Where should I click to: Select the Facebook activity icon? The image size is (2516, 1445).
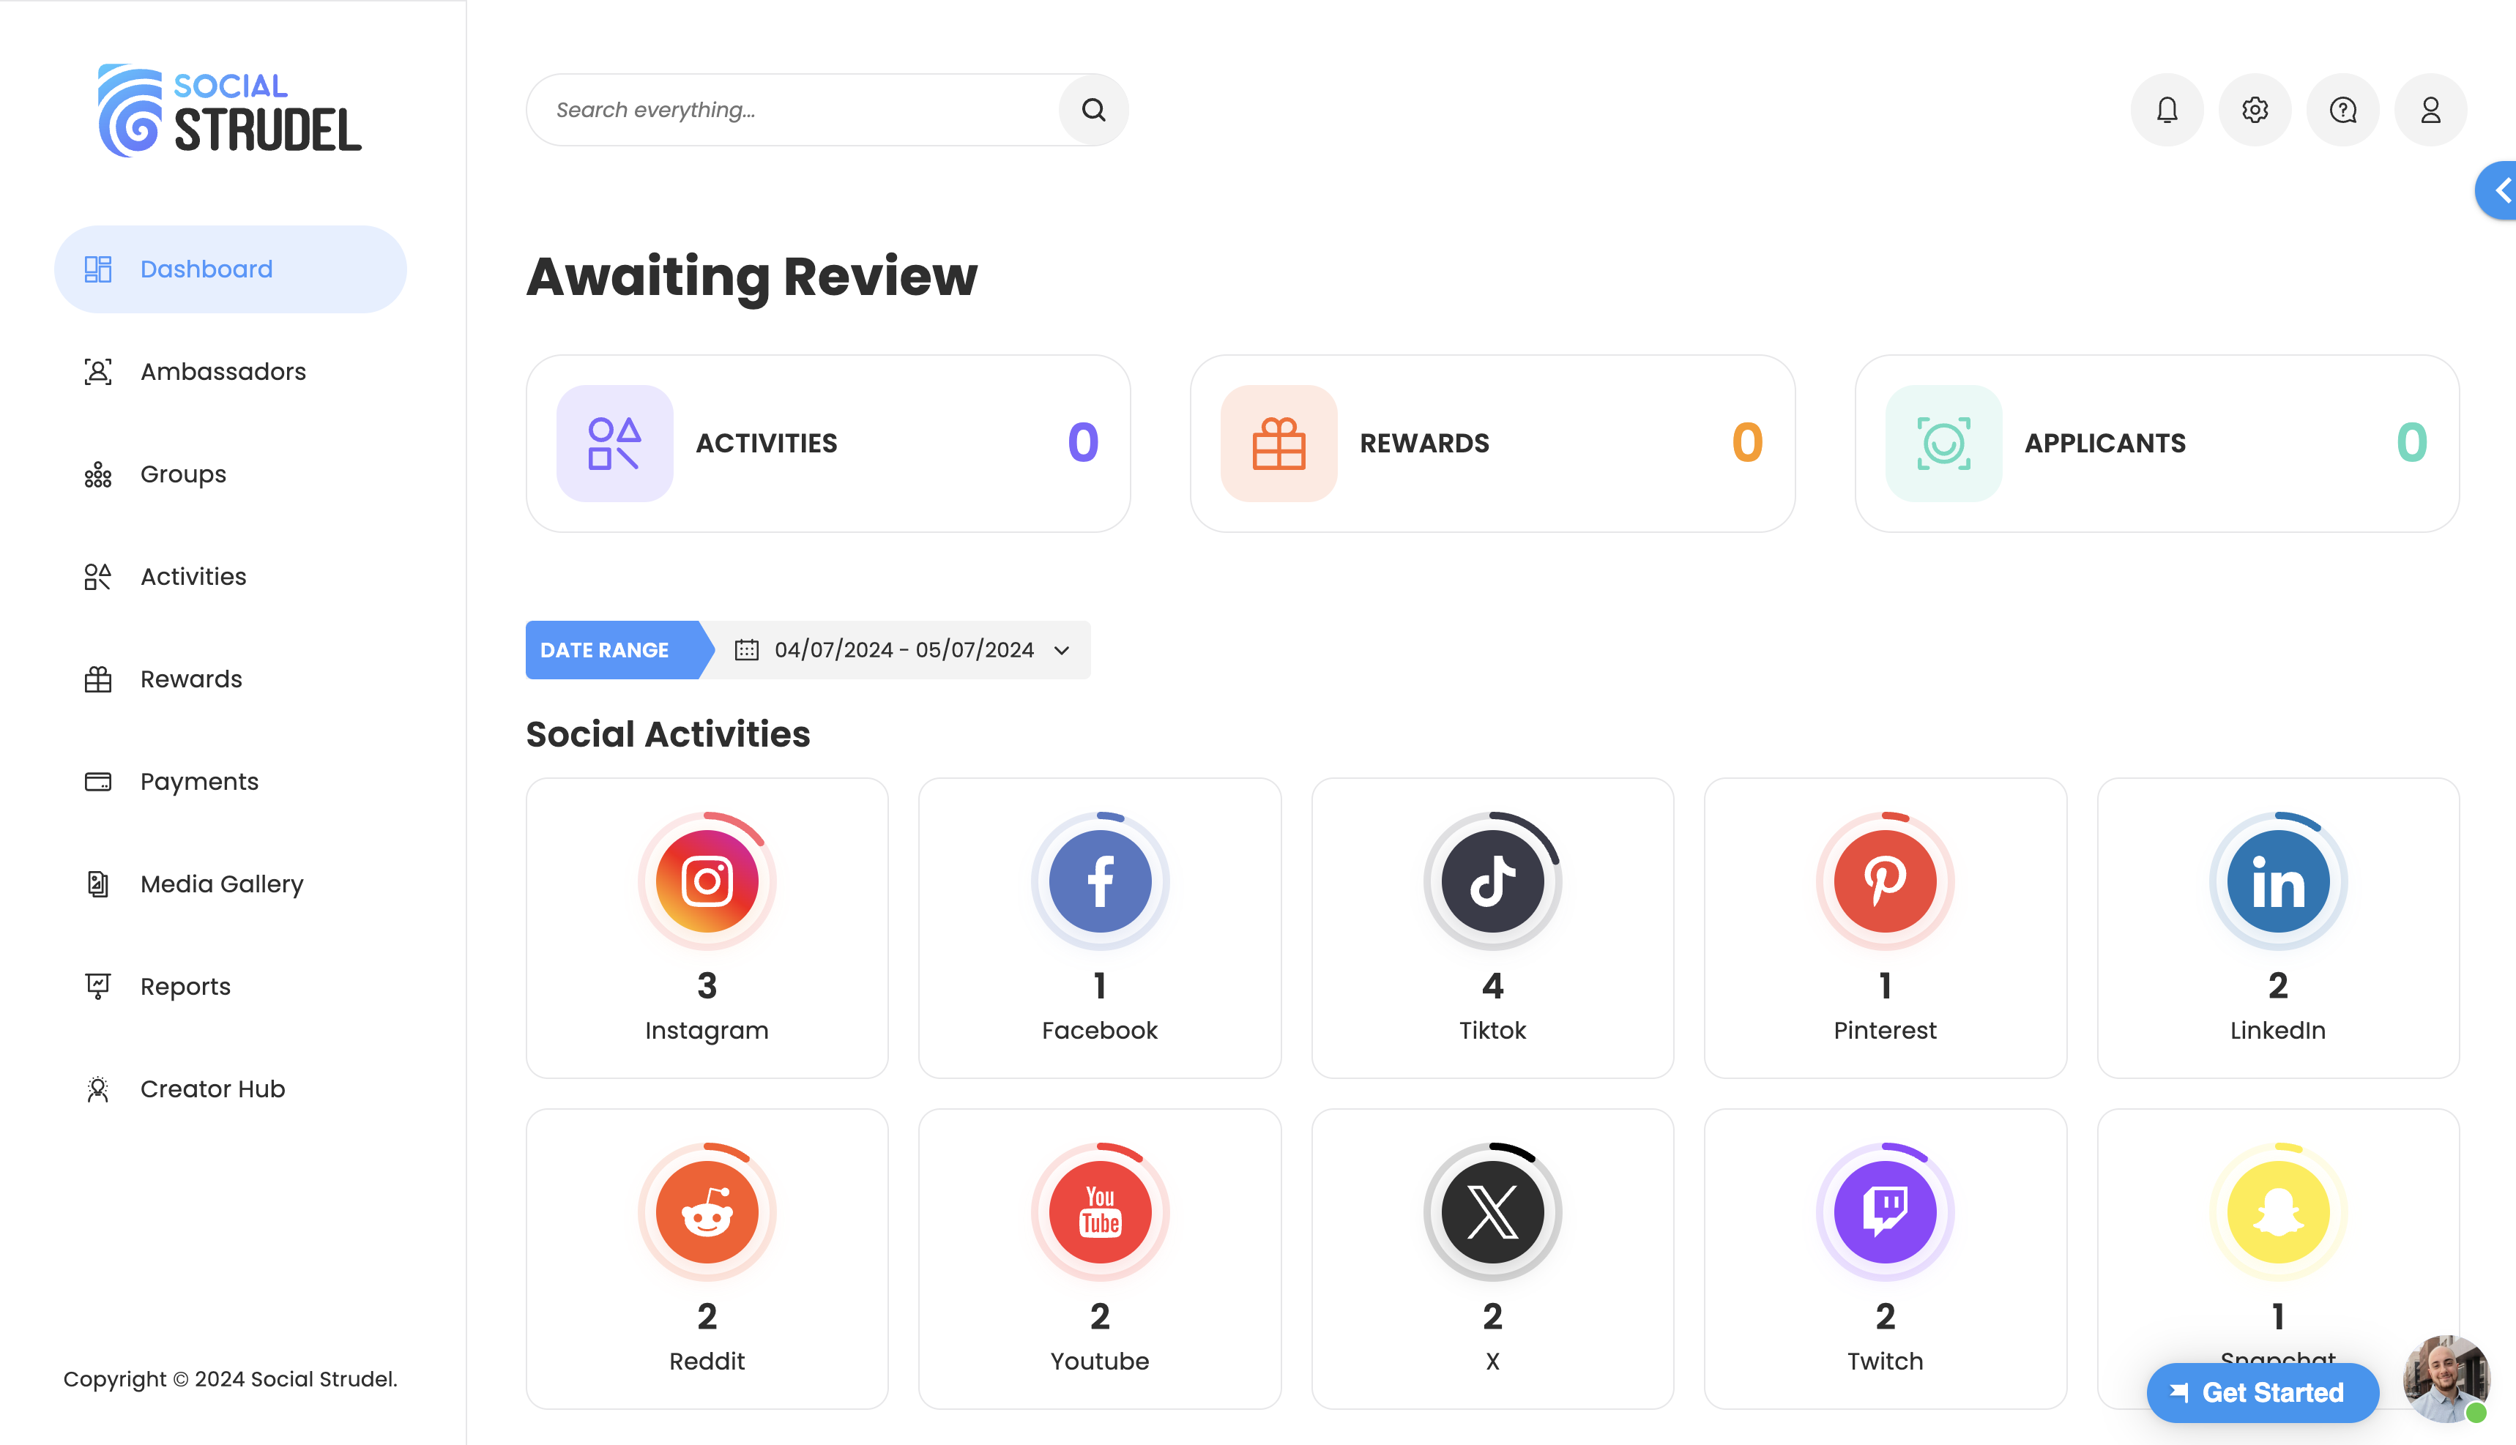1100,881
